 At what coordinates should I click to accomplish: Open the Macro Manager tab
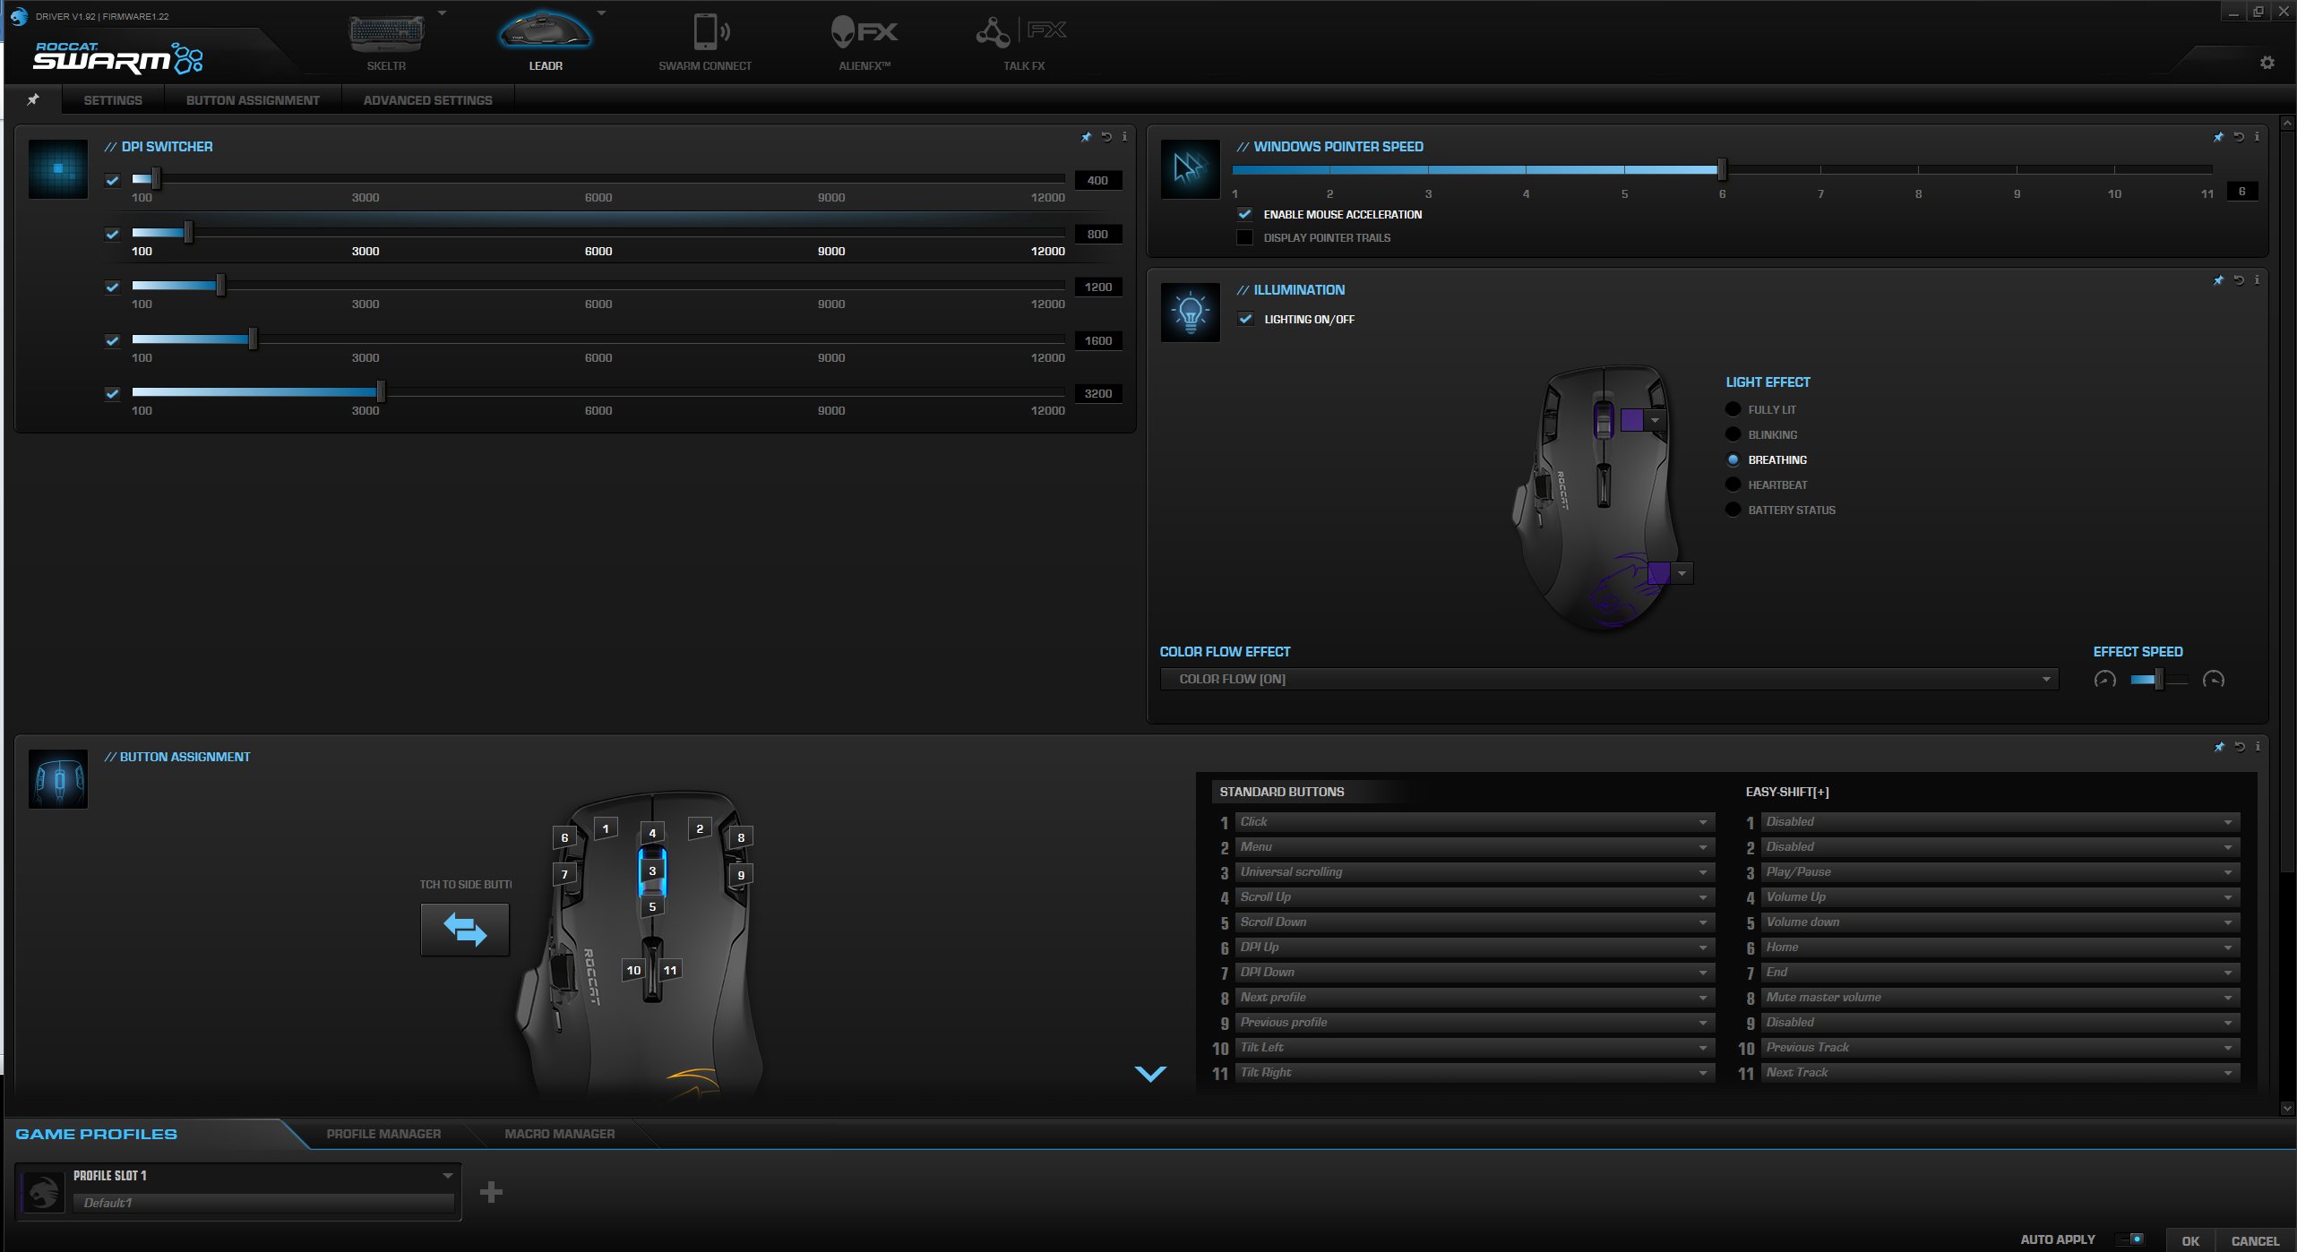559,1134
